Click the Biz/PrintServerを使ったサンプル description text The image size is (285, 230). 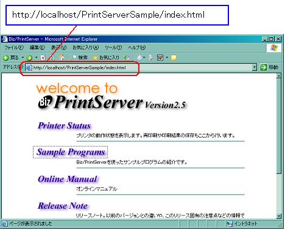132,162
